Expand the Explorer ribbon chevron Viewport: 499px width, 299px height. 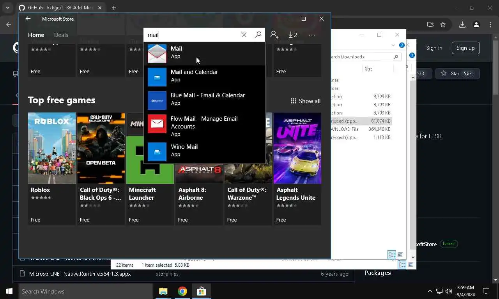[393, 45]
